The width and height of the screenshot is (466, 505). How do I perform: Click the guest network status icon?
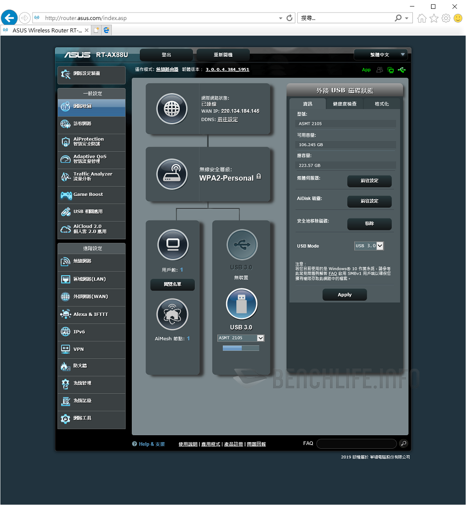[380, 70]
